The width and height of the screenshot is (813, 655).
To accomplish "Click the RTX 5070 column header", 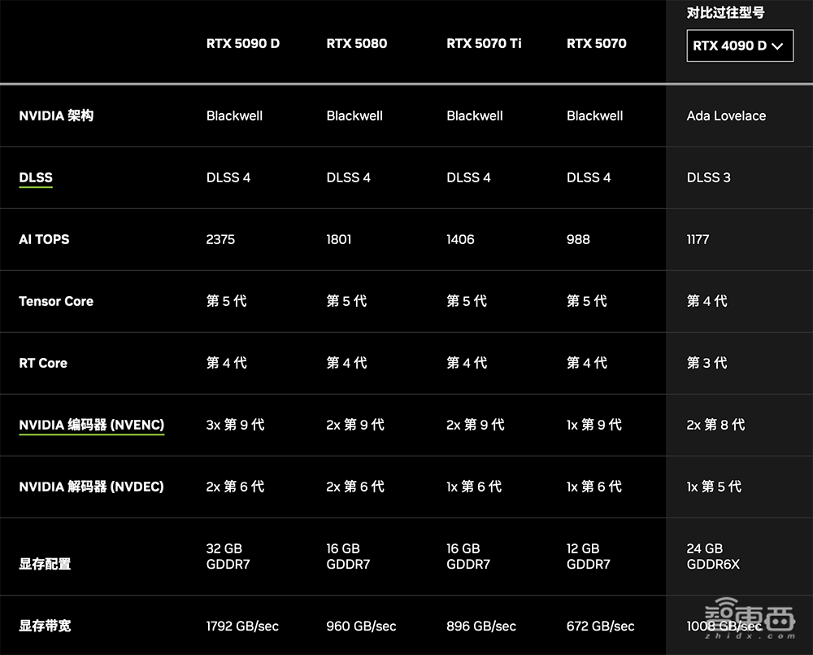I will [596, 44].
